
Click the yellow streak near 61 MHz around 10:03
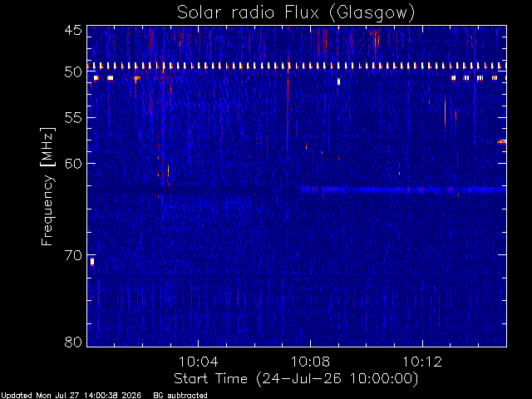[168, 170]
